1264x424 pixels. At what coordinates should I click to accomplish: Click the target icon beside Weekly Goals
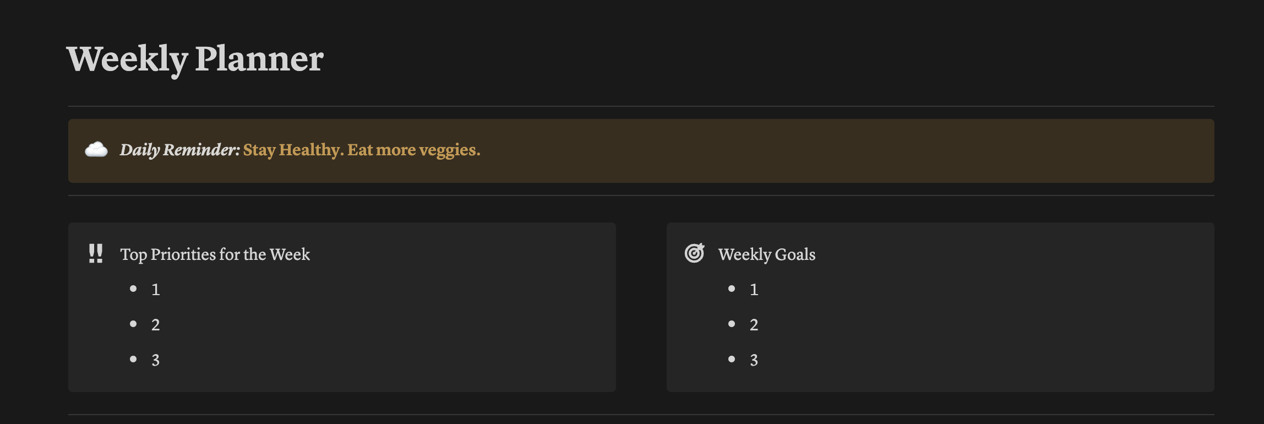(694, 253)
